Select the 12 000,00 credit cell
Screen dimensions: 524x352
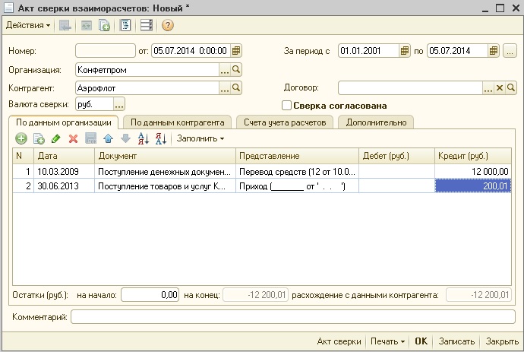pos(473,172)
